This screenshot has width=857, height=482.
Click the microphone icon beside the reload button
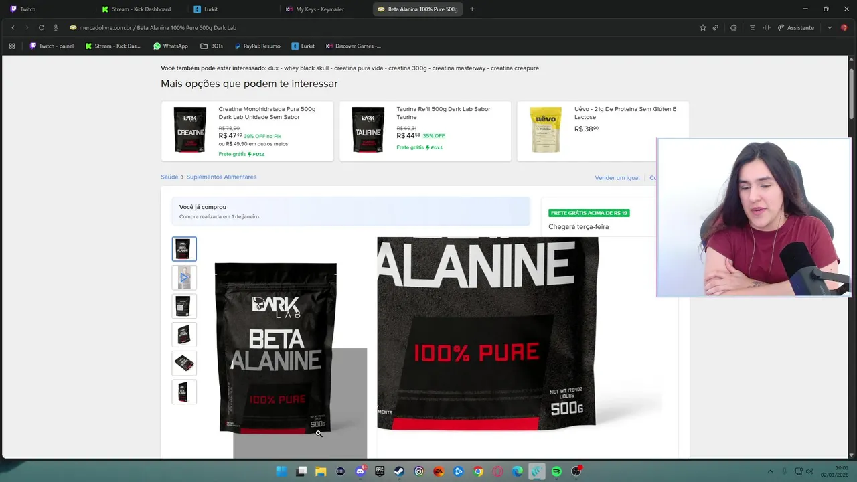tap(56, 27)
